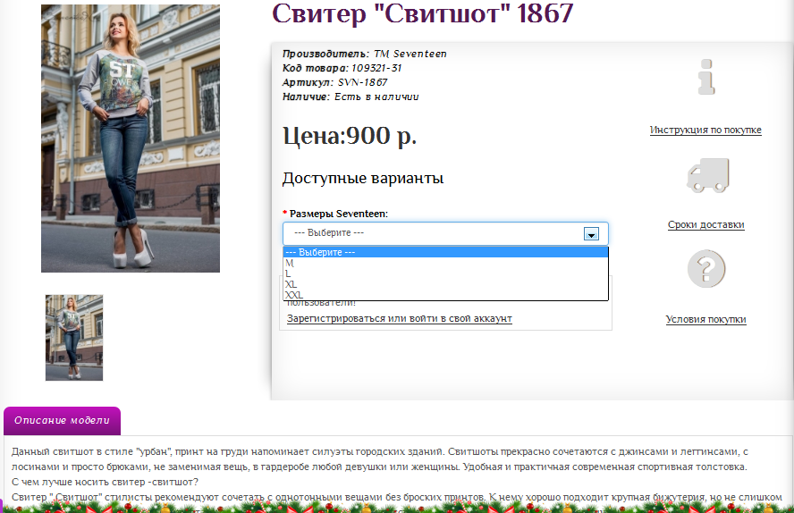This screenshot has height=513, width=794.
Task: Choose size L from the list
Action: 445,273
